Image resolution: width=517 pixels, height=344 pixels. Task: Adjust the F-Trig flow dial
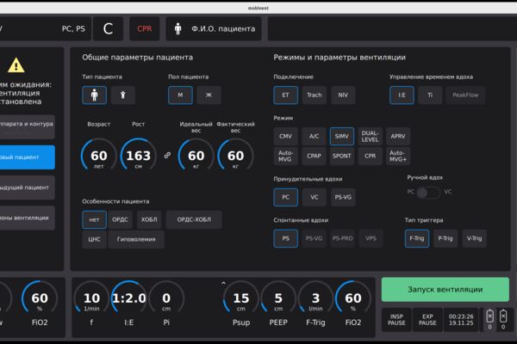[x=315, y=298]
